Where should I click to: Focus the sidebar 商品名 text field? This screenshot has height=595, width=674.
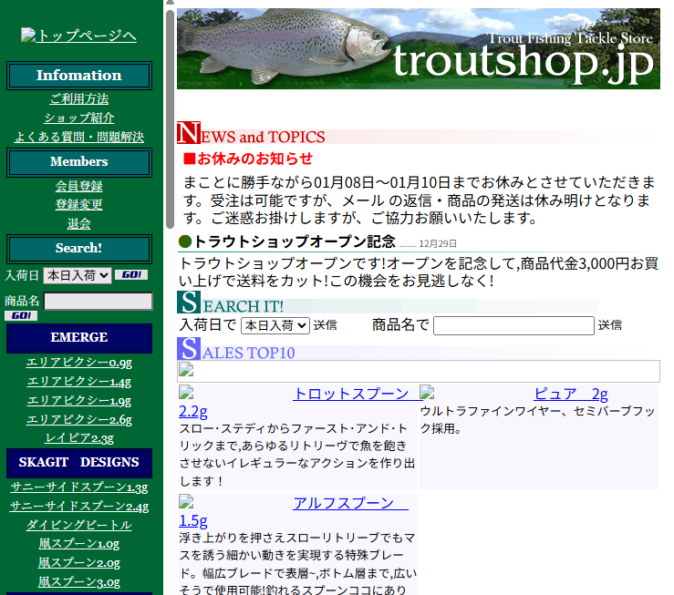coord(98,302)
